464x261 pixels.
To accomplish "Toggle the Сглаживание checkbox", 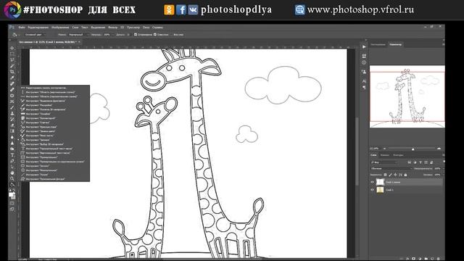I will 136,35.
